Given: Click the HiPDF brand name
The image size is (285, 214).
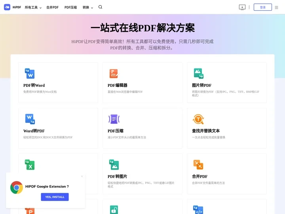Looking at the screenshot, I should [17, 7].
